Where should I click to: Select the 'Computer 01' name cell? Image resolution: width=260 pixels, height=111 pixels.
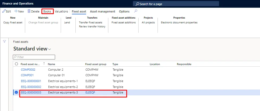pyautogui.click(x=56, y=75)
